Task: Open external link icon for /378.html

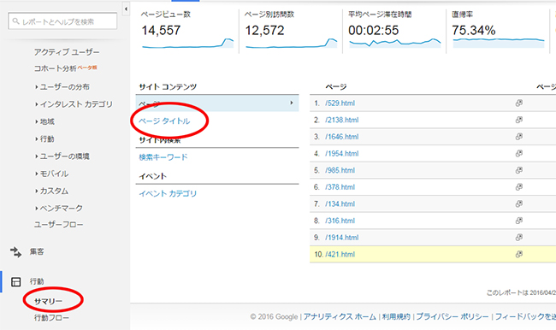Action: coord(518,186)
